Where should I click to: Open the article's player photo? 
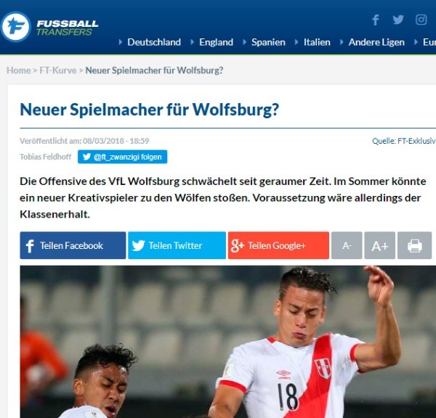point(228,342)
